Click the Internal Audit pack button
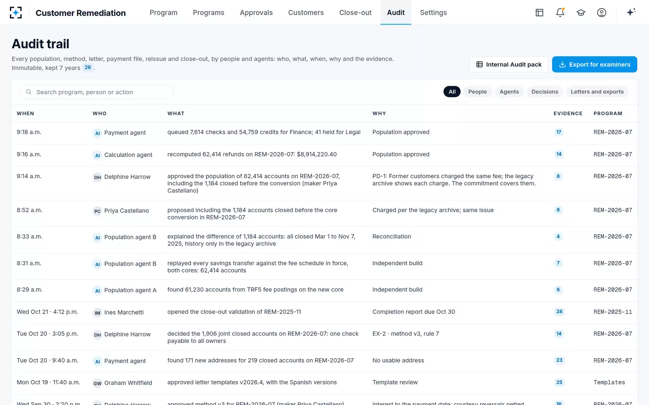Screen dimensions: 649x405 (x=509, y=64)
